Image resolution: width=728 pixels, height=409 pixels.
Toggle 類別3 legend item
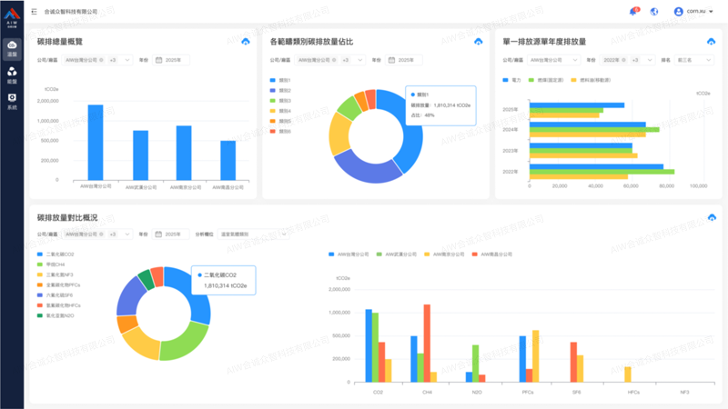[280, 101]
